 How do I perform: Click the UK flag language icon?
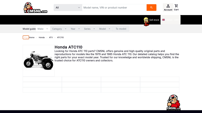click(164, 20)
